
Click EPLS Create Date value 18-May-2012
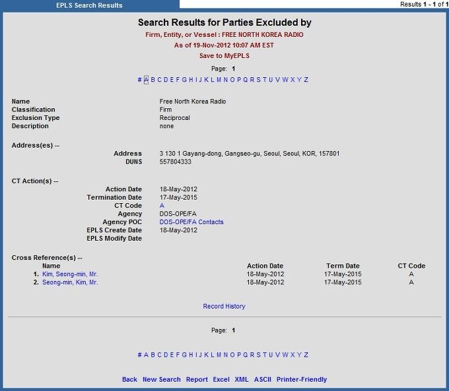click(178, 230)
